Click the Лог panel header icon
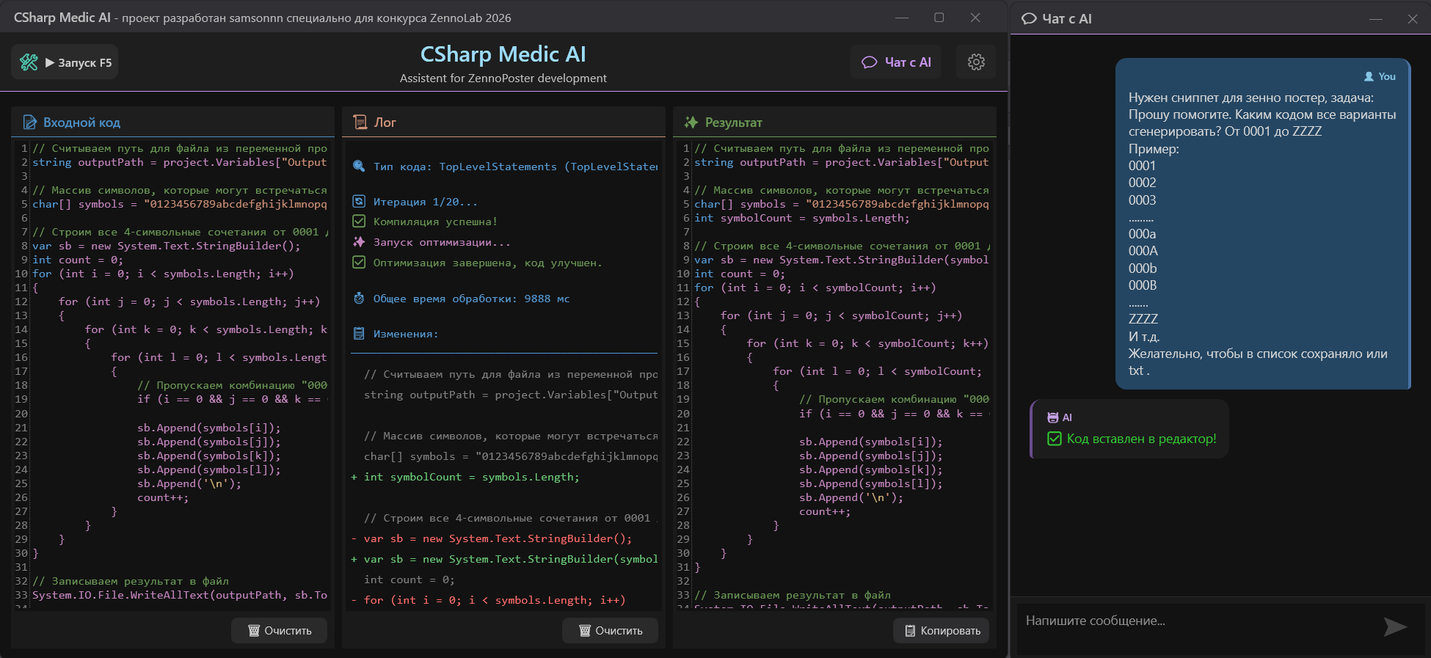The image size is (1431, 658). pos(360,123)
